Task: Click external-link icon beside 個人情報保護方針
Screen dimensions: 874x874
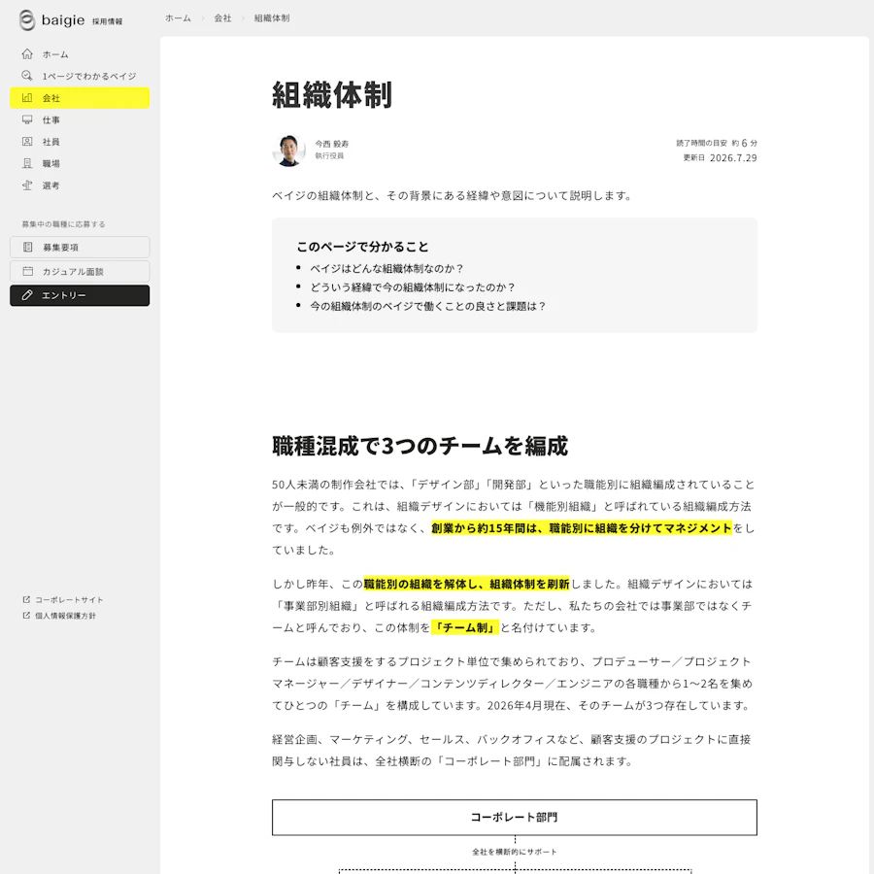Action: pos(26,616)
